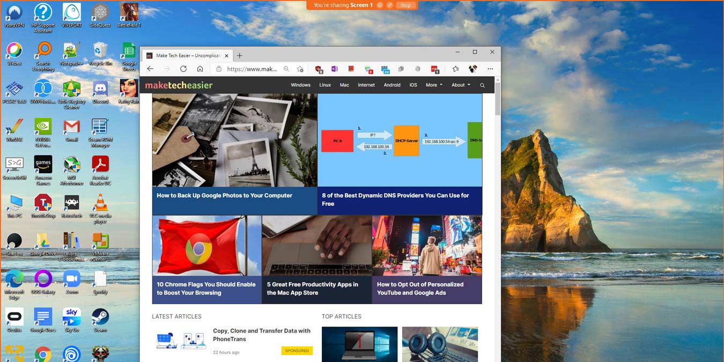Screen dimensions: 724x362
Task: Open 'Copy, Clone and Transfer Data with PhoneTrans'
Action: pos(262,335)
